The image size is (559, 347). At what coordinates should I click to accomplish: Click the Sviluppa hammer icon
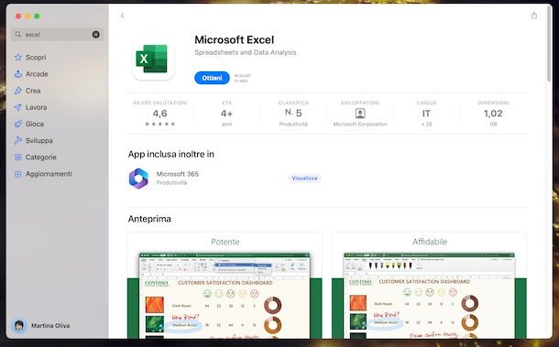pyautogui.click(x=18, y=140)
